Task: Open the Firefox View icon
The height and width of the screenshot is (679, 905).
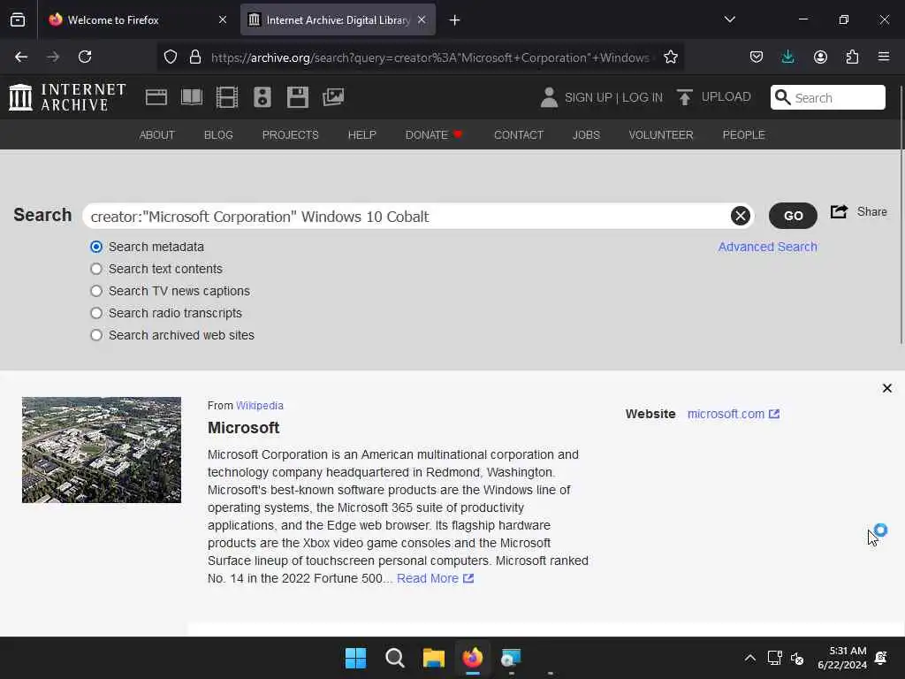Action: click(x=18, y=19)
